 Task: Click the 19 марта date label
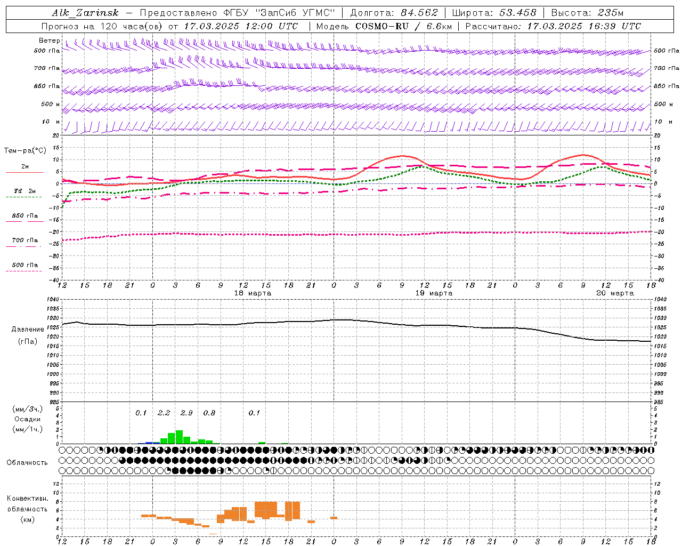[x=434, y=293]
